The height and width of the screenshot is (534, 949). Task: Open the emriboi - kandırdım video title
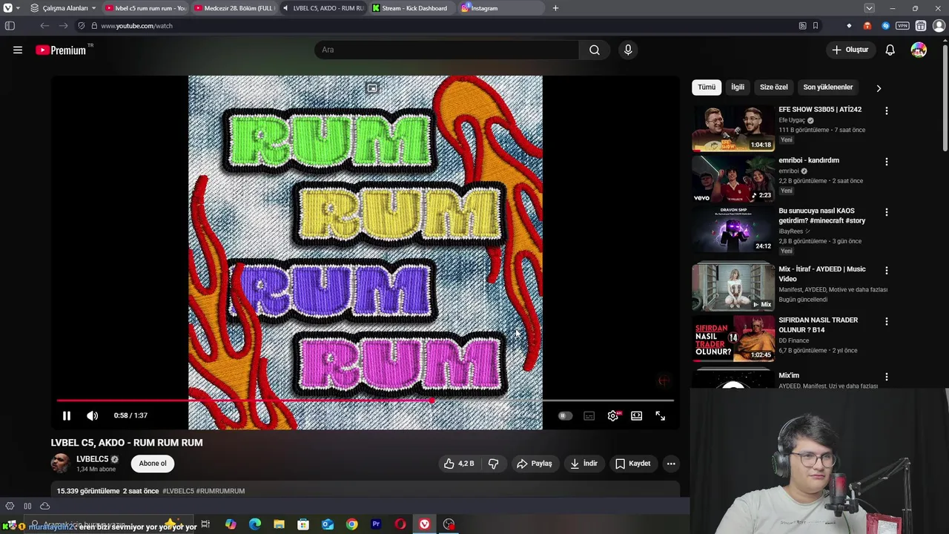[809, 160]
